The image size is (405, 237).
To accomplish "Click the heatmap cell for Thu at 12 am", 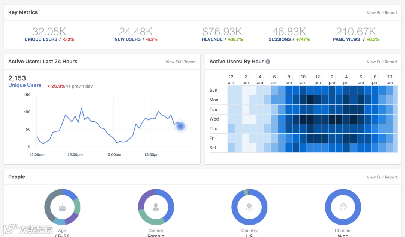I will pos(231,128).
